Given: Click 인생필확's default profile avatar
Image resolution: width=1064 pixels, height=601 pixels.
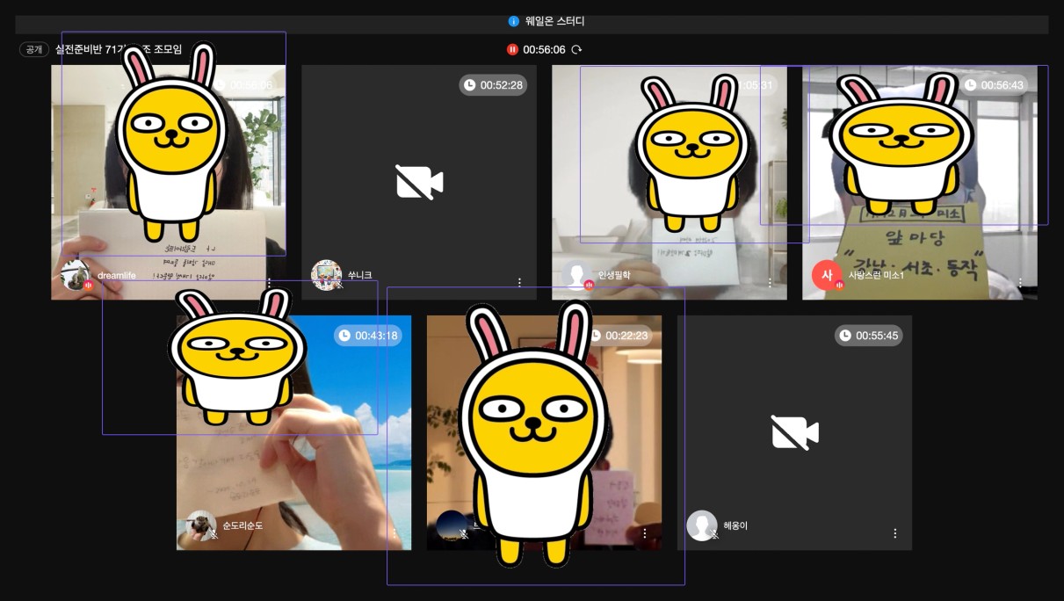Looking at the screenshot, I should [x=577, y=275].
